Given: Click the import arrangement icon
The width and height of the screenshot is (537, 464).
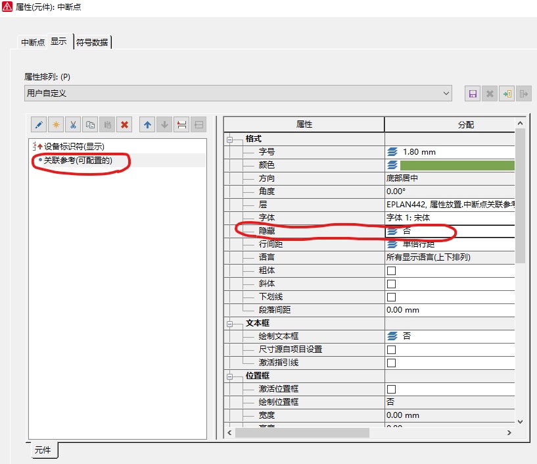Looking at the screenshot, I should tap(507, 93).
